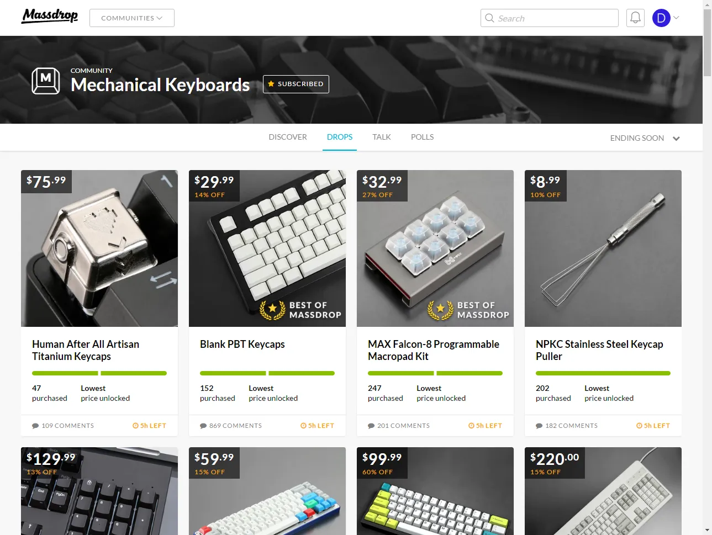The width and height of the screenshot is (712, 535).
Task: Expand the account menu chevron next to avatar
Action: [676, 18]
